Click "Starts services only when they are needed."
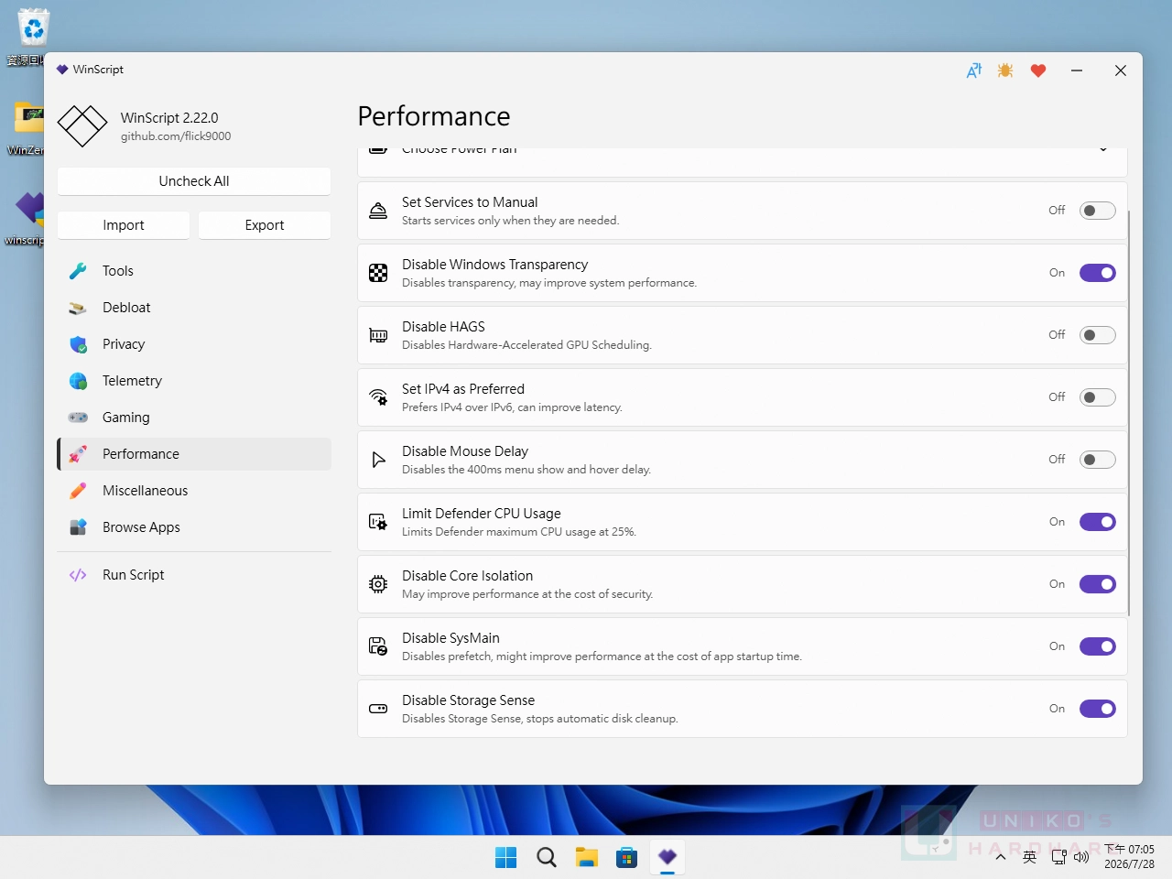This screenshot has width=1172, height=879. tap(511, 221)
